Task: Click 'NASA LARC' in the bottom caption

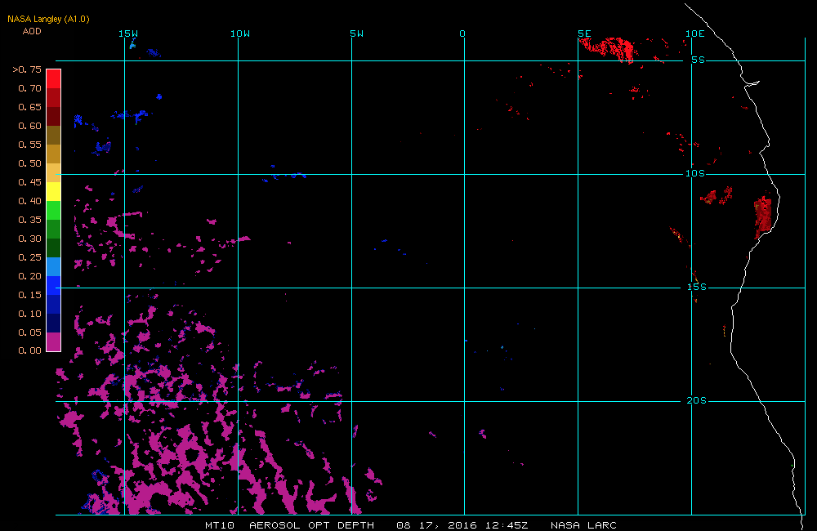Action: 583,525
